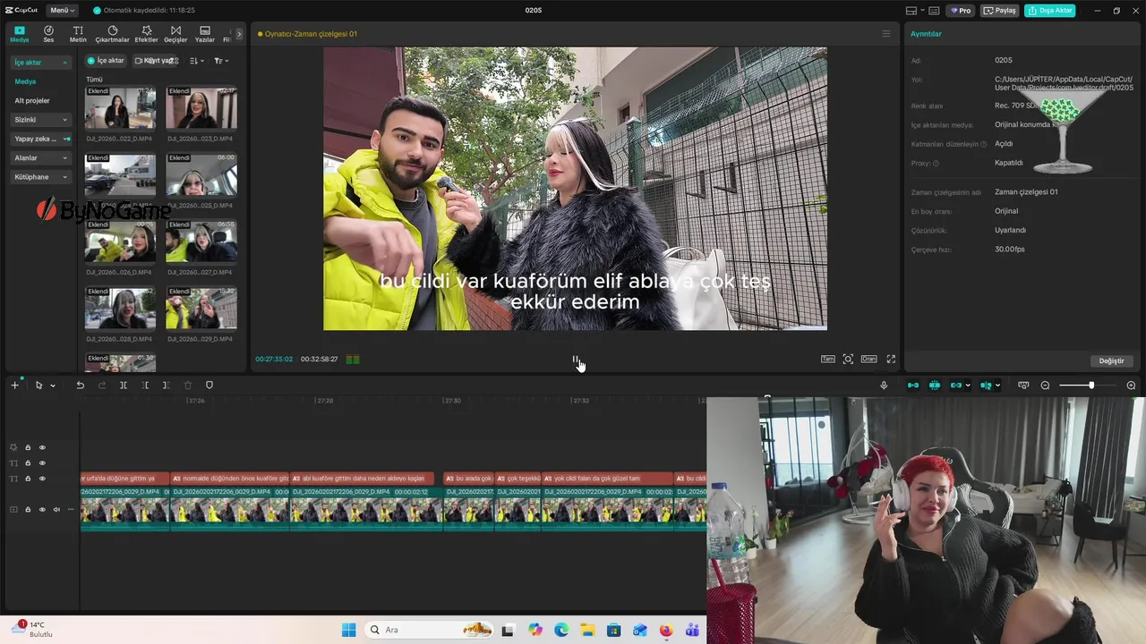Switch to the Geçişler transitions tab
The width and height of the screenshot is (1146, 644).
tap(175, 34)
